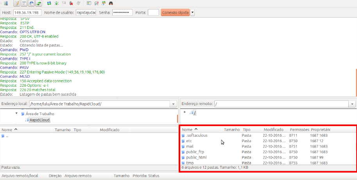
Task: Sort remote files by Modificado column
Action: coord(273,129)
